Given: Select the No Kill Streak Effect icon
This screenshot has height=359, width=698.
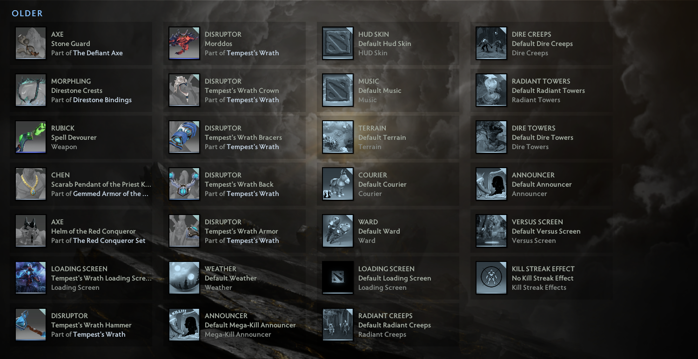Looking at the screenshot, I should click(x=491, y=278).
